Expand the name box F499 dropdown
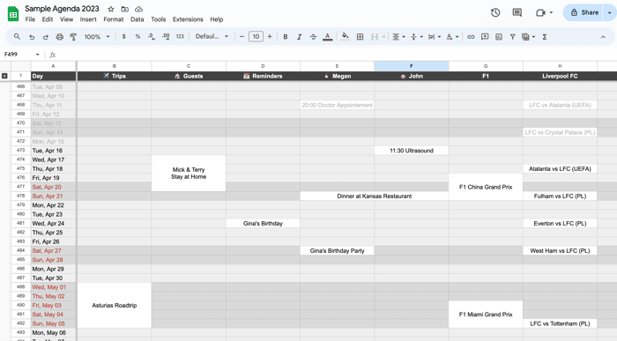Image resolution: width=617 pixels, height=341 pixels. (x=37, y=55)
